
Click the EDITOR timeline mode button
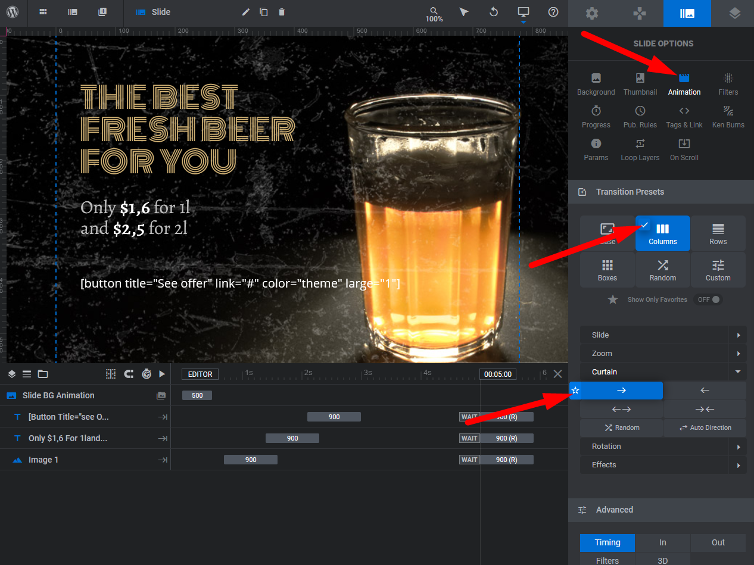point(200,374)
